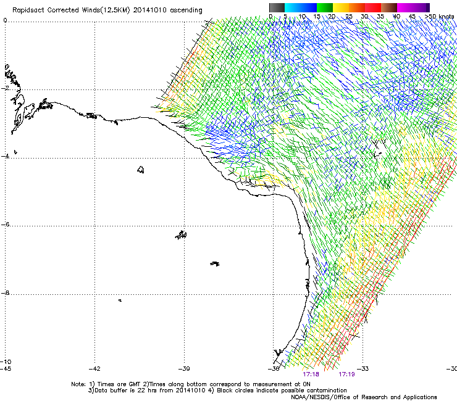
Task: Select the blue 10-15 knots legend color
Action: pos(308,7)
